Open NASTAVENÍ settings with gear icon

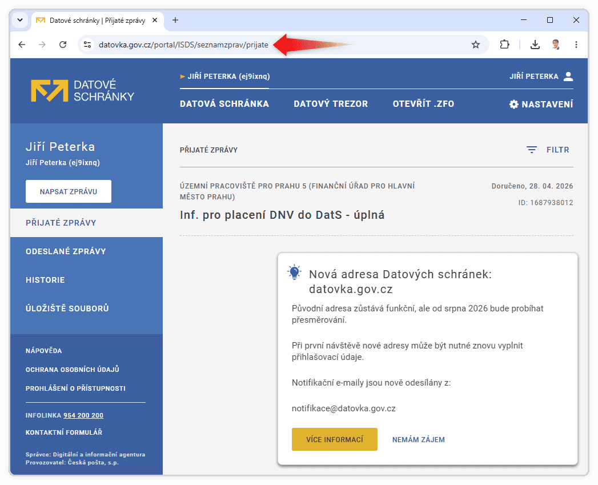(541, 104)
